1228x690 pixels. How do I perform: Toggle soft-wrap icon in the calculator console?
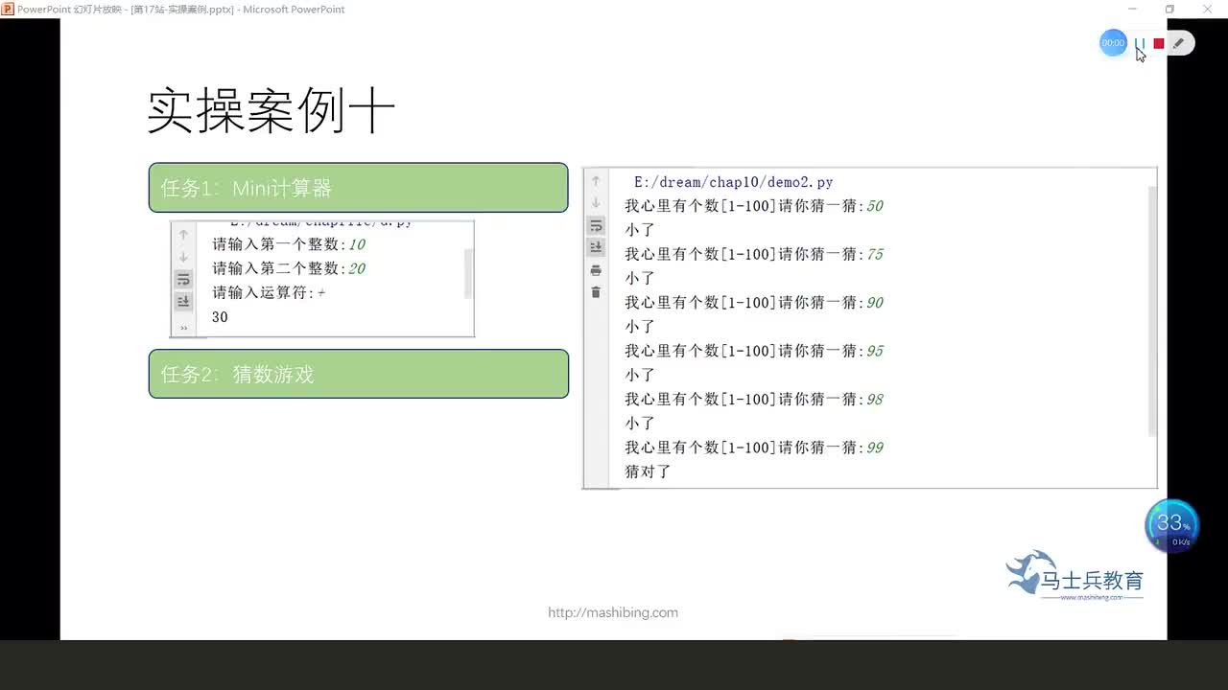[x=183, y=279]
